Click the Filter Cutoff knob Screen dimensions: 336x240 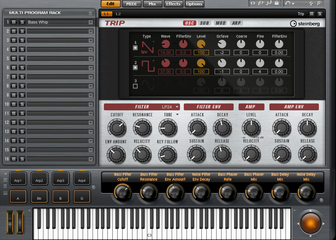(117, 128)
